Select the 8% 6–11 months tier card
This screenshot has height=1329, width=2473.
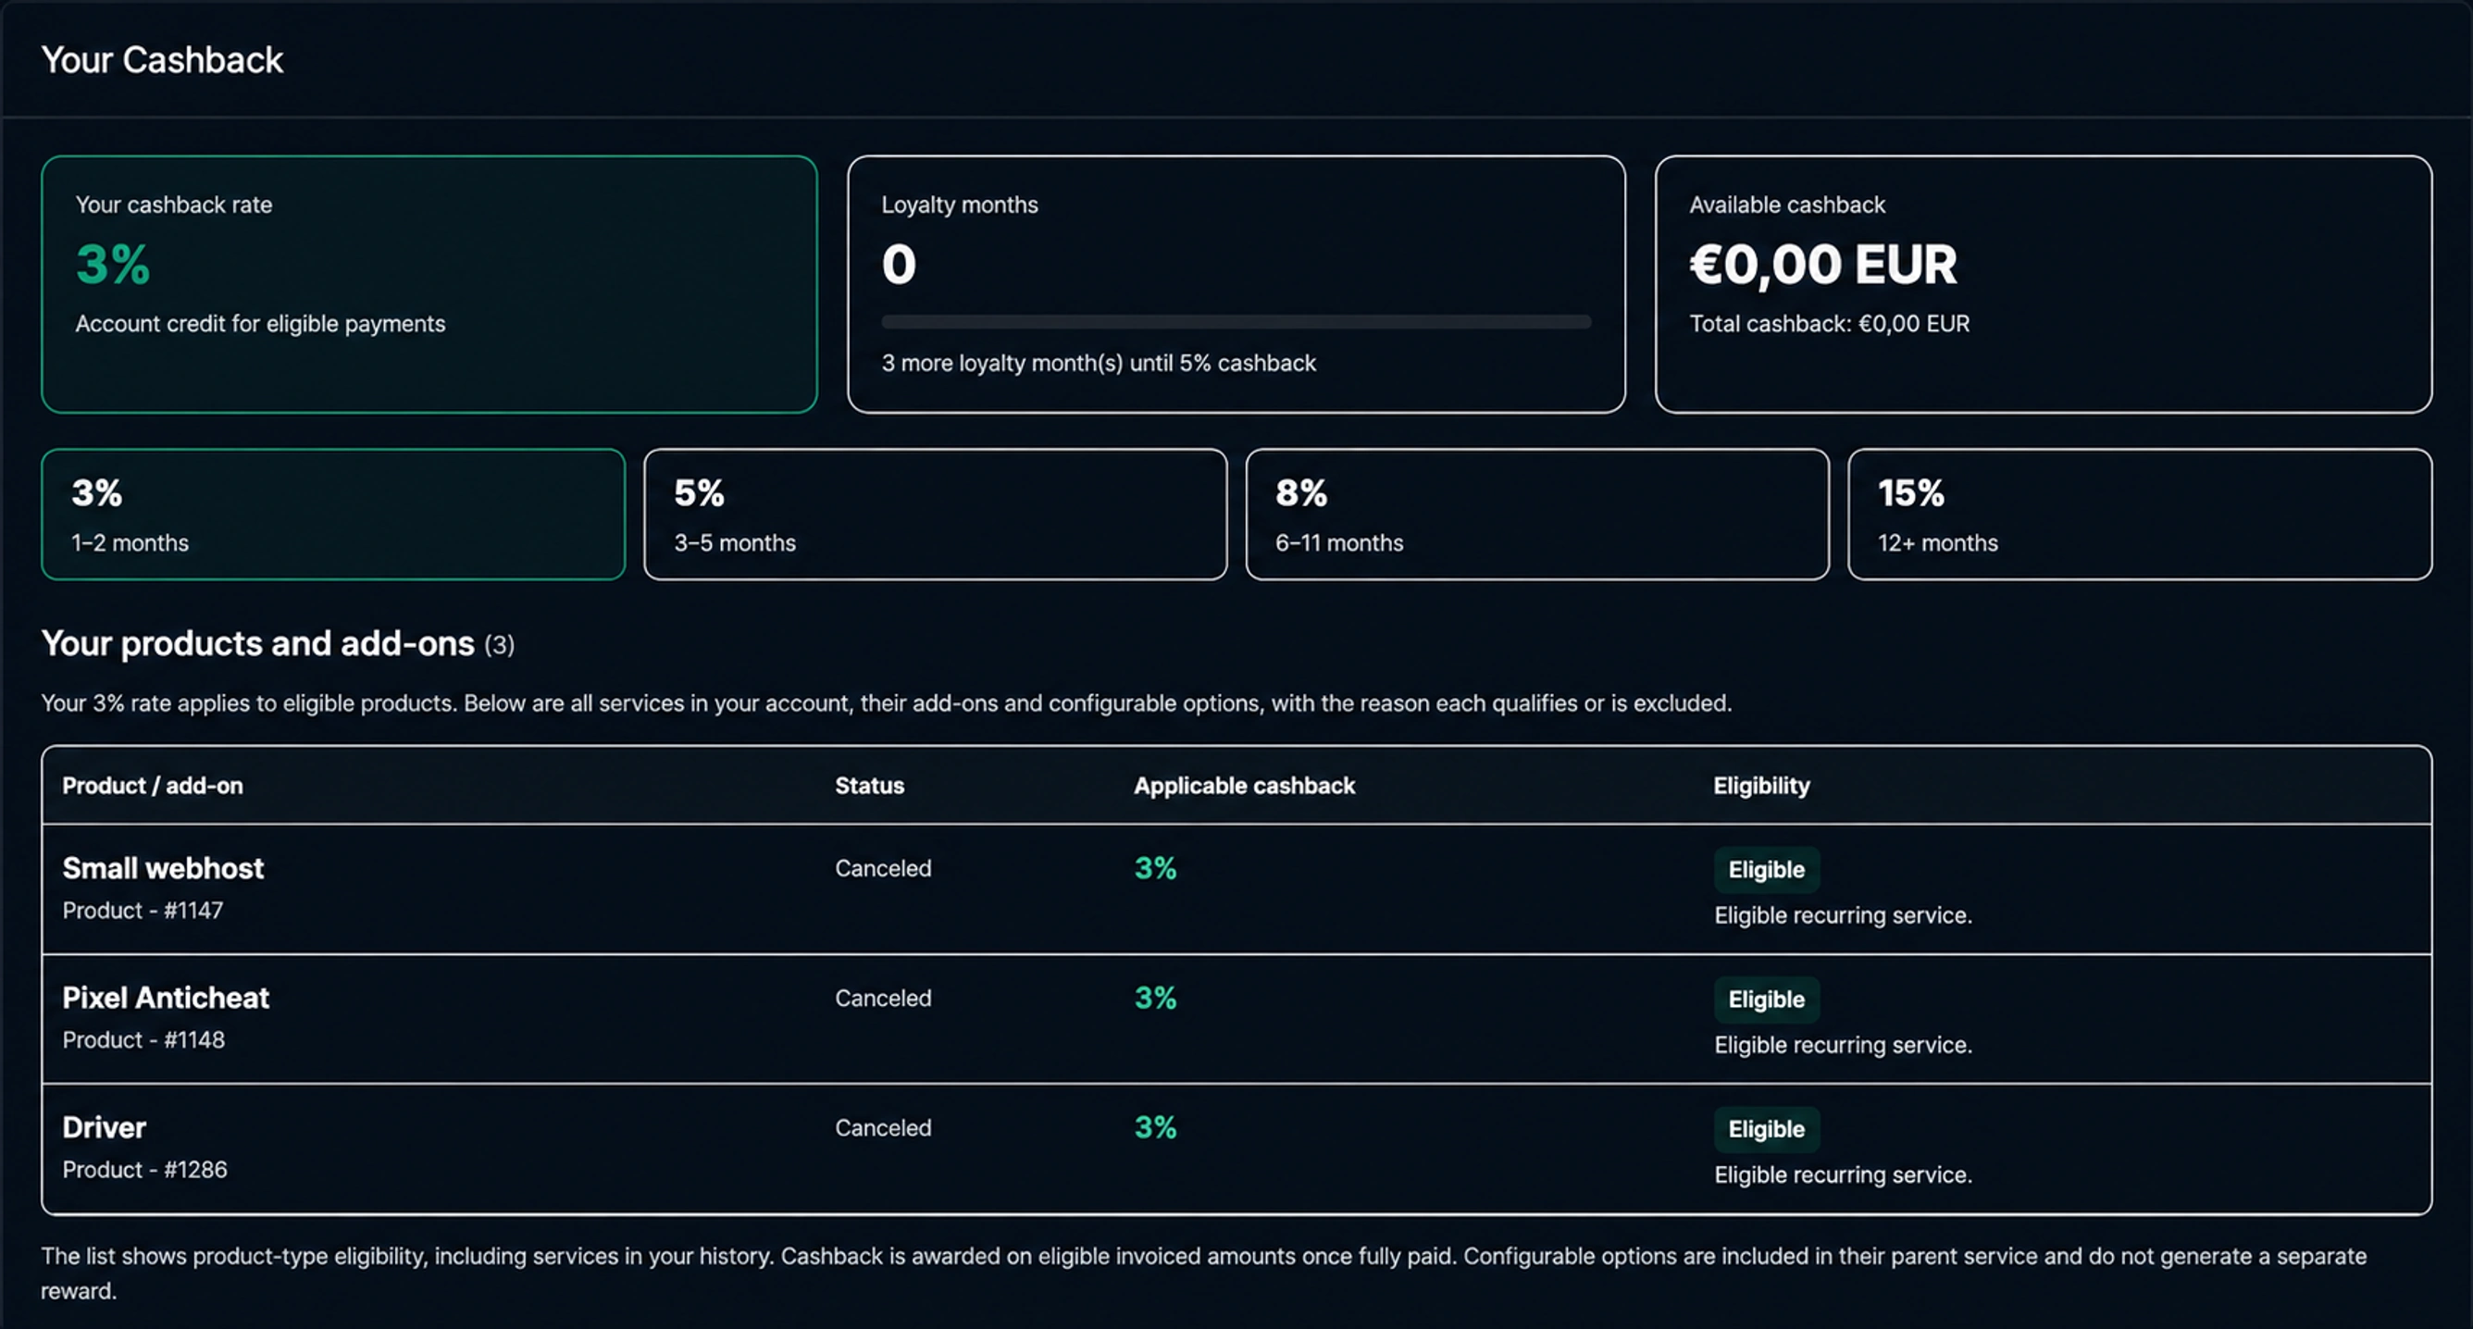coord(1537,515)
